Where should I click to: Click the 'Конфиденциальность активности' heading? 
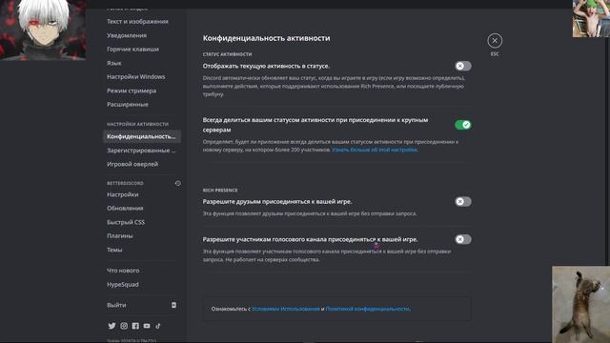pos(266,38)
